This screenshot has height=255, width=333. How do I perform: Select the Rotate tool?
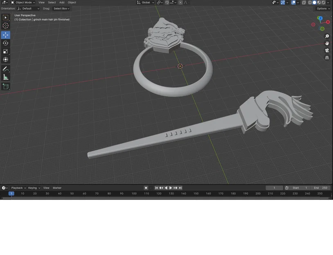(x=5, y=43)
